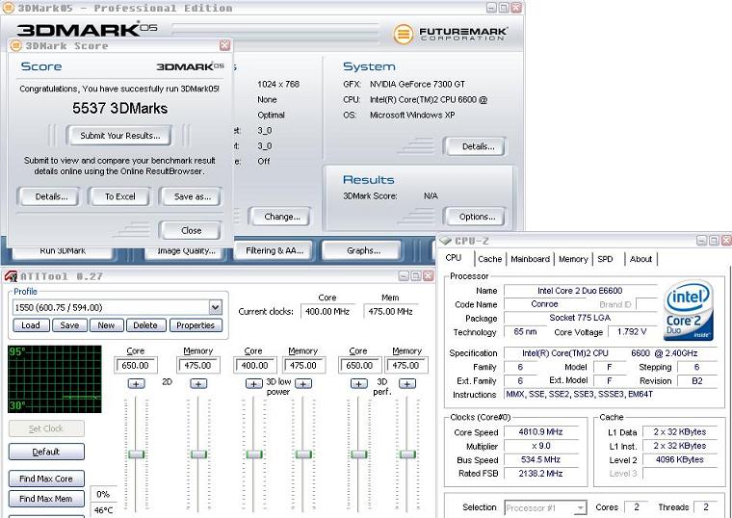Image resolution: width=732 pixels, height=518 pixels.
Task: Open the About tab in CPU-Z
Action: click(x=640, y=259)
